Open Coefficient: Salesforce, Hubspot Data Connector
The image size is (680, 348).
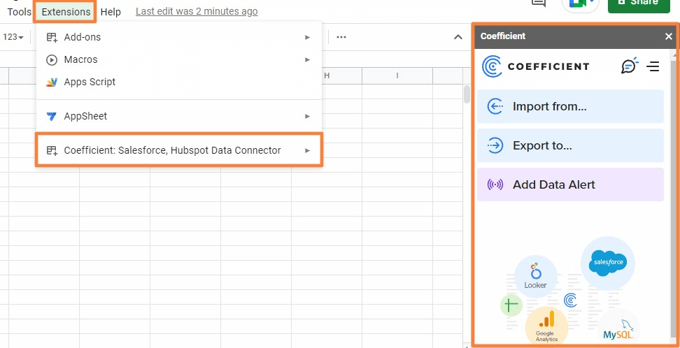click(178, 150)
